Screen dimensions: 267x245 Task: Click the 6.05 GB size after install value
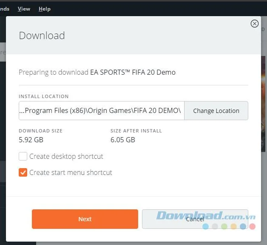(x=123, y=140)
